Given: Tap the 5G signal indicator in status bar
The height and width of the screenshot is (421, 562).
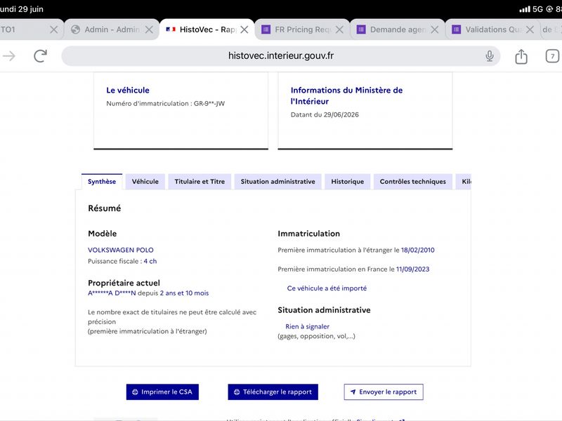Looking at the screenshot, I should pos(537,9).
